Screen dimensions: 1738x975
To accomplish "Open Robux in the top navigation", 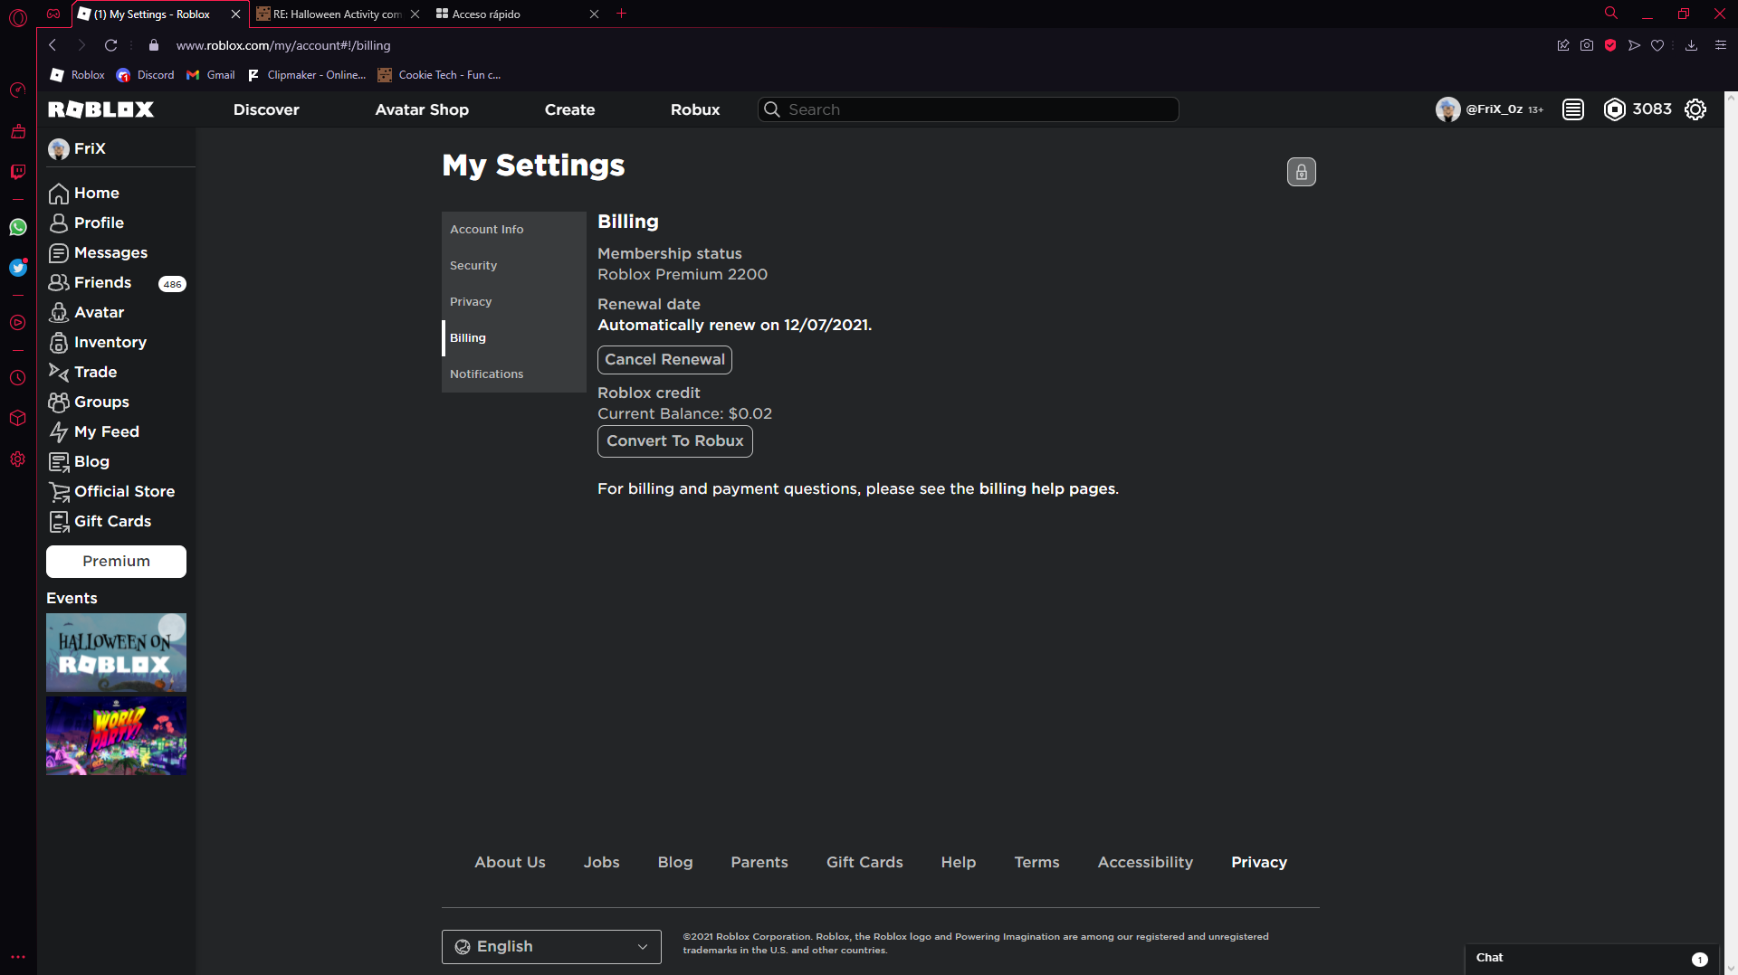I will point(695,109).
